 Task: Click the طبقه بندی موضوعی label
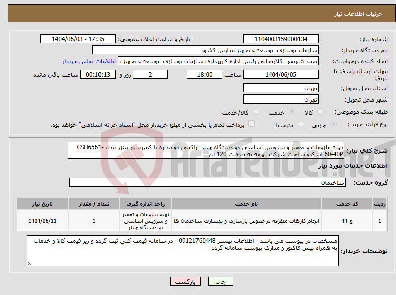[x=361, y=112]
